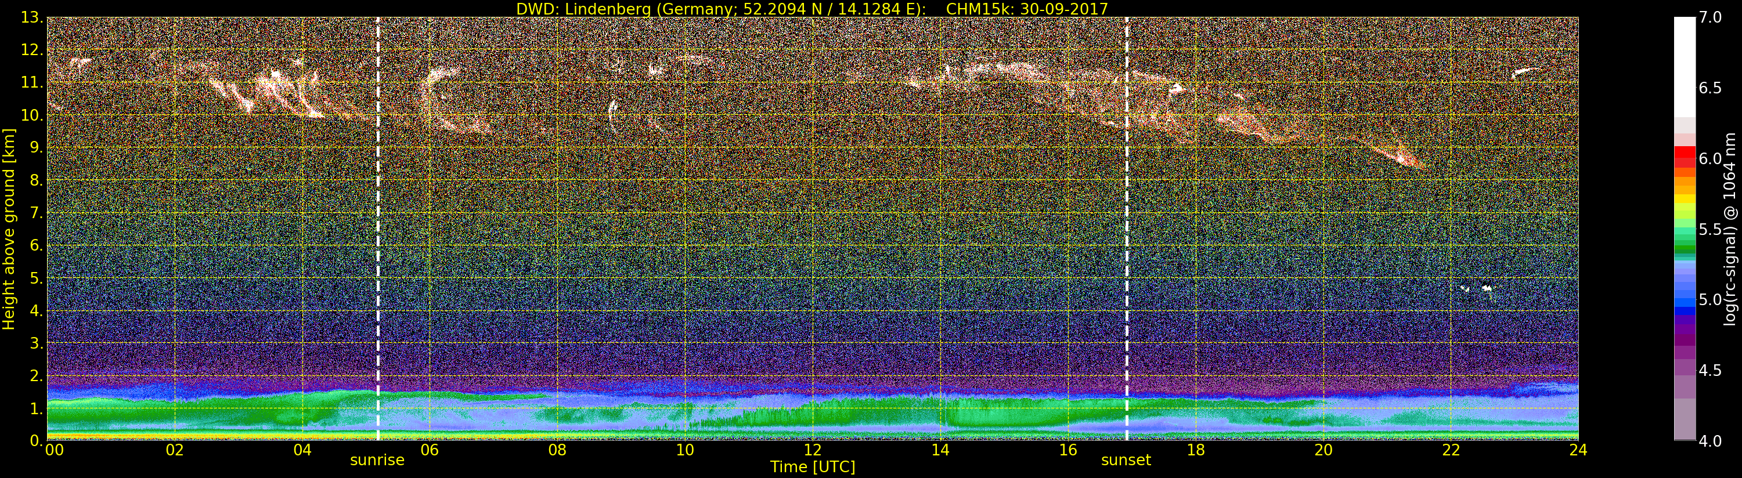Click the height axis tick label '11.'
This screenshot has height=478, width=1742.
pyautogui.click(x=32, y=82)
